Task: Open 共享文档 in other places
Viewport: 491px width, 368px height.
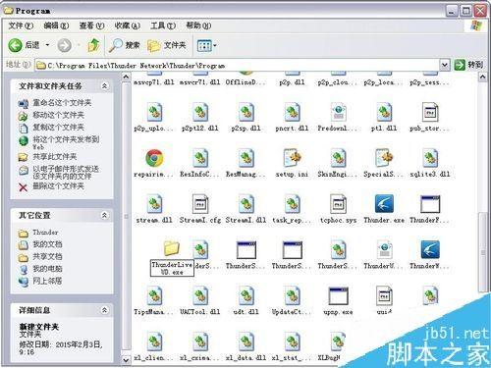Action: tap(47, 256)
